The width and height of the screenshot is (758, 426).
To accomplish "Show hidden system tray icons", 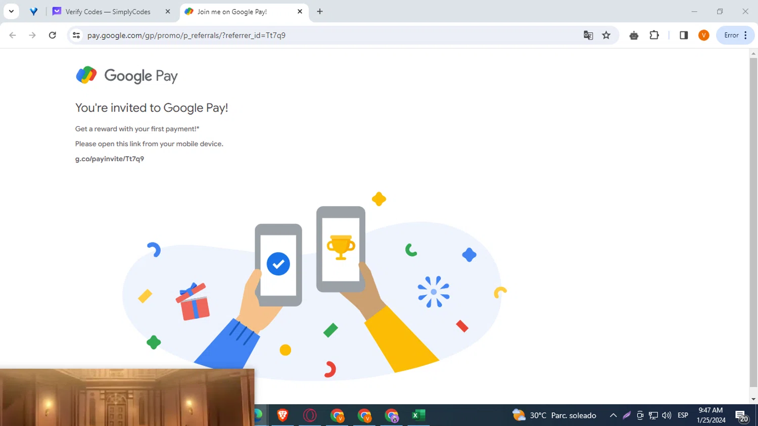I will coord(613,415).
